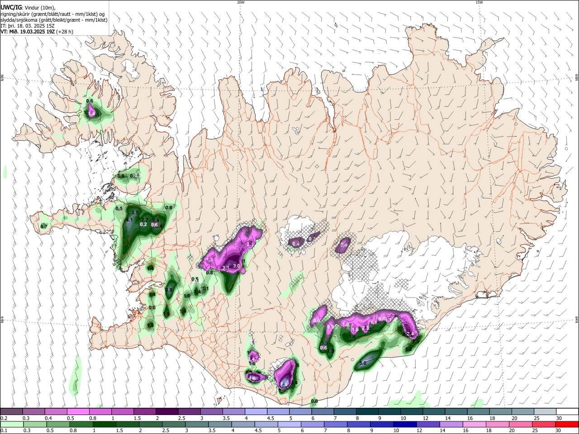
Task: Click the gray-purple 0.2 swatch on snow legend
Action: pos(11,412)
